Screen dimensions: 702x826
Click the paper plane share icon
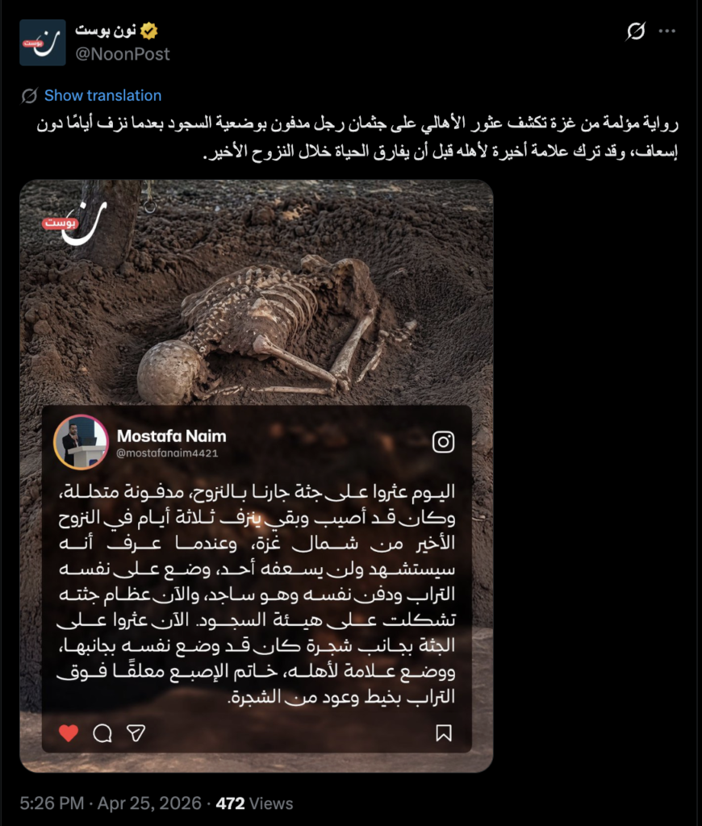click(136, 732)
